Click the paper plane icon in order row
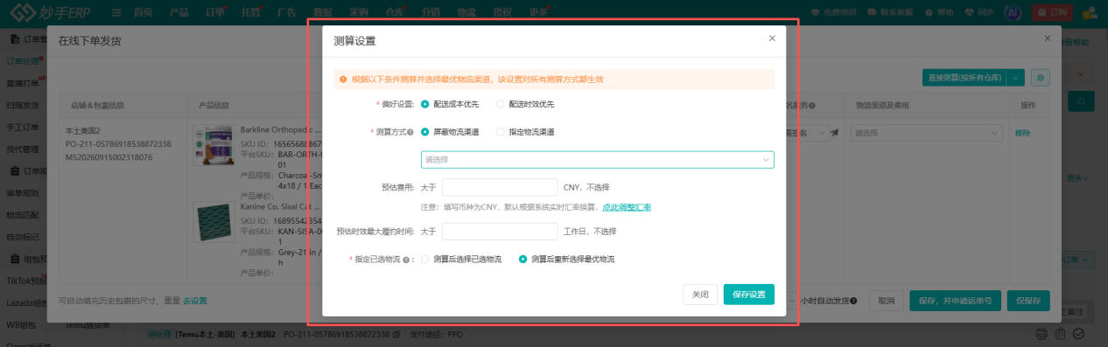This screenshot has height=347, width=1108. (834, 133)
